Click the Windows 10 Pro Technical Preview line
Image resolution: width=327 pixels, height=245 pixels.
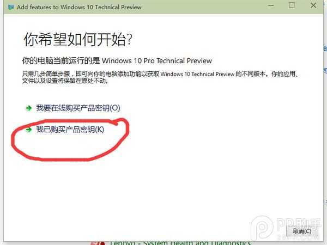coord(117,60)
